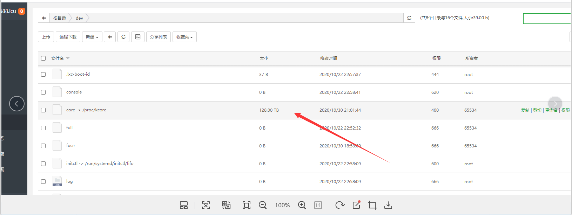Download the image with the save icon

click(x=388, y=205)
